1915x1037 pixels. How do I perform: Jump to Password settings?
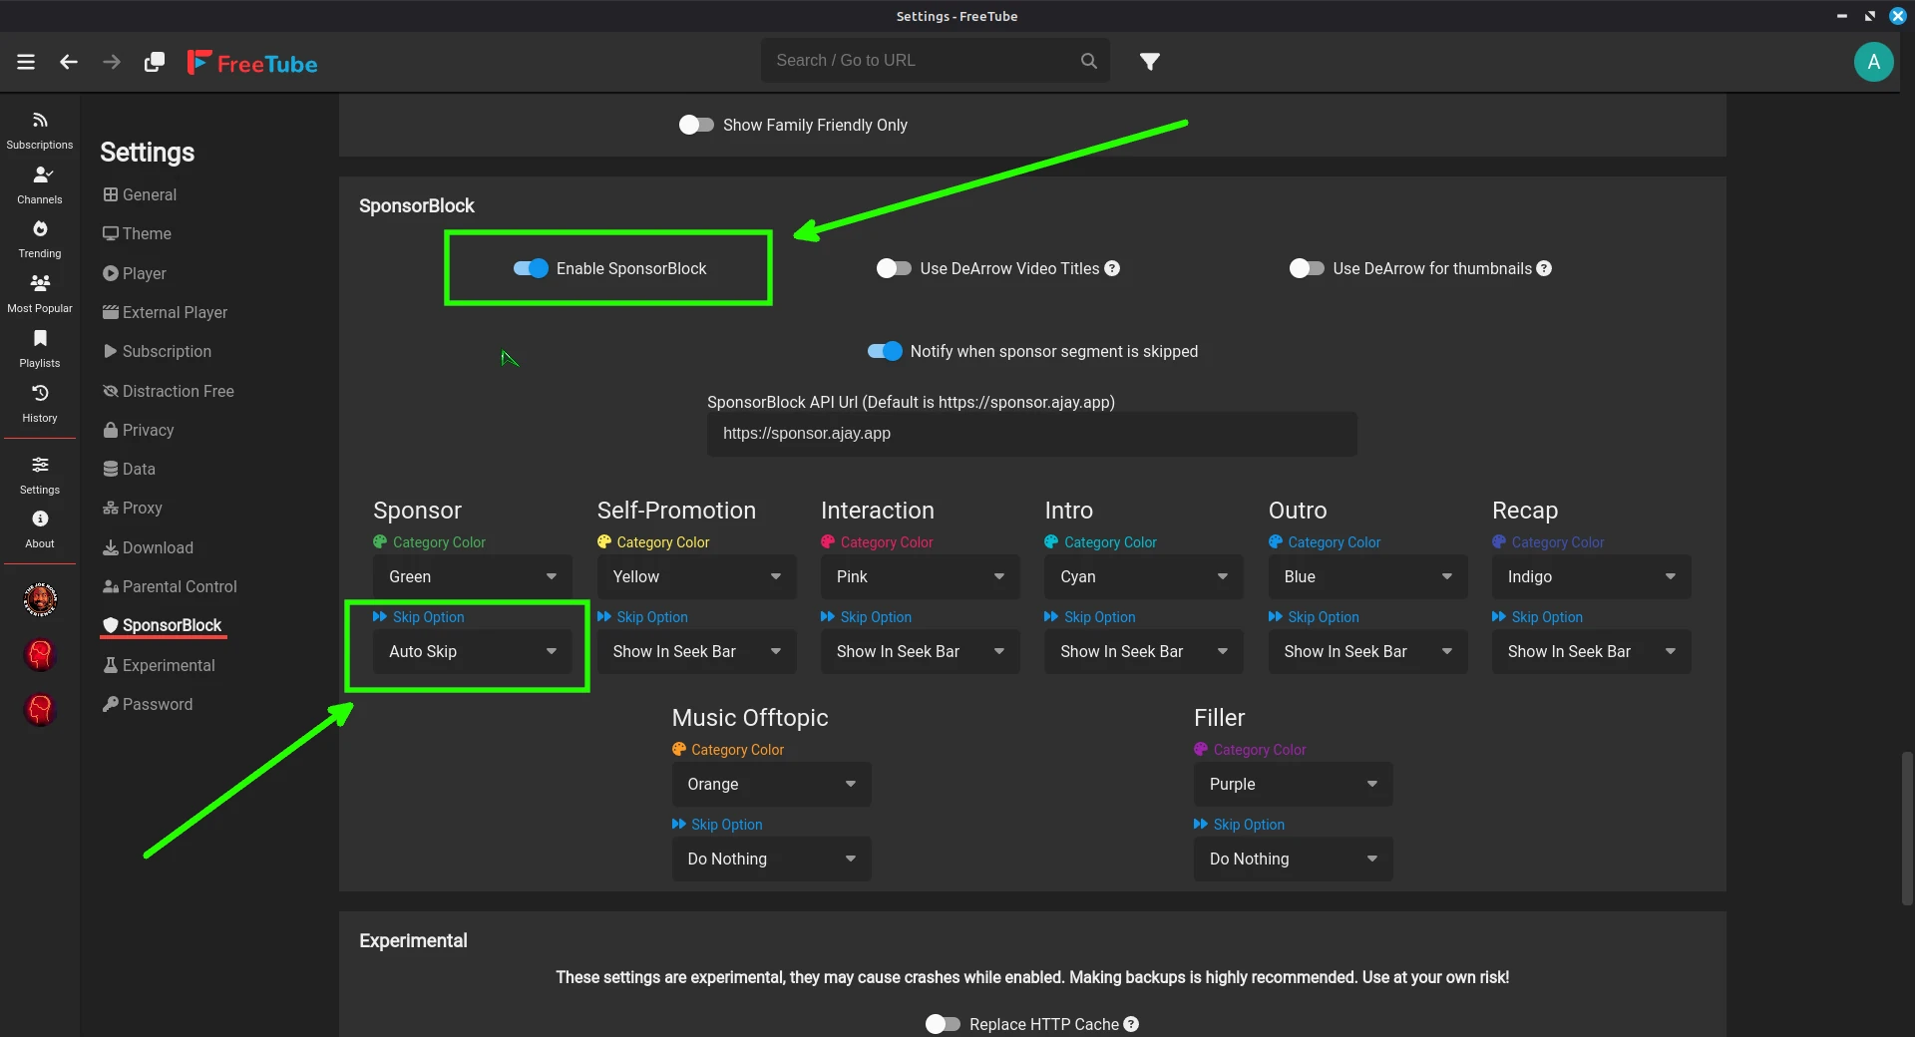click(148, 704)
